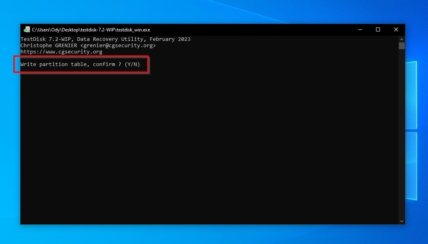Click the "Write partition table, confirm ? (Y/N)" prompt
The height and width of the screenshot is (244, 428).
pyautogui.click(x=80, y=64)
